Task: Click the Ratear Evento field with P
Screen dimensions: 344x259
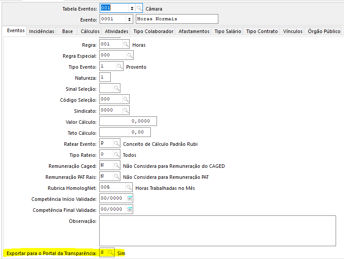Action: pos(106,143)
